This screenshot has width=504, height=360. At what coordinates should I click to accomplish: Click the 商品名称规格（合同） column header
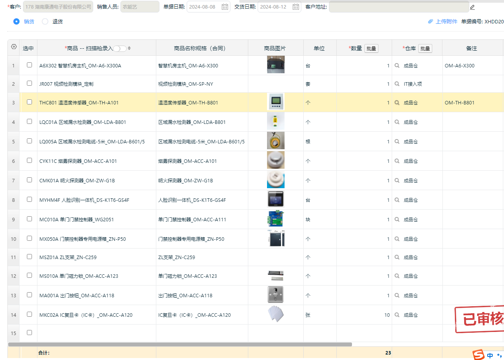pyautogui.click(x=202, y=48)
